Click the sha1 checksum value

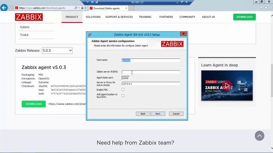68,90
